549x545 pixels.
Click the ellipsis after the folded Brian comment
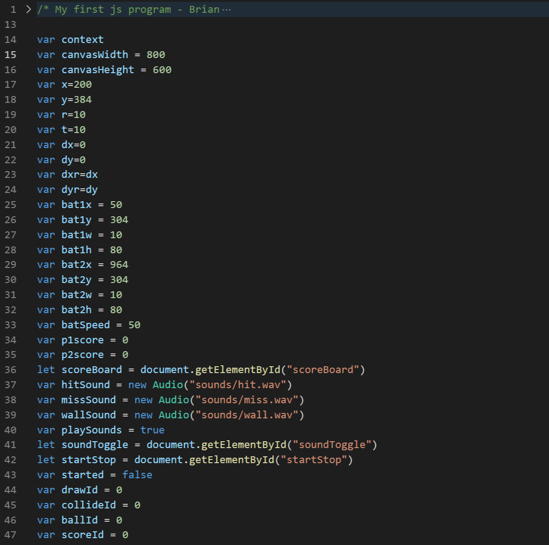pos(226,10)
